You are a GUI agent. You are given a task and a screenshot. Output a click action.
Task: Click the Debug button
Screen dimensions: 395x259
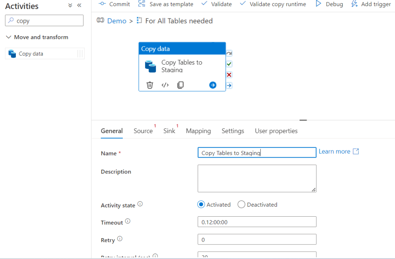click(x=329, y=4)
